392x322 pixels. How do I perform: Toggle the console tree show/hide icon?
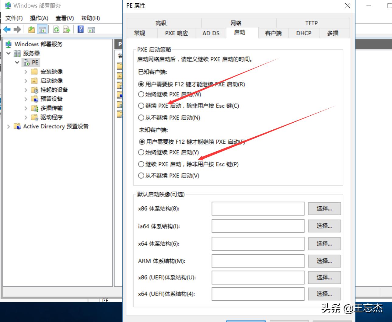(43, 29)
